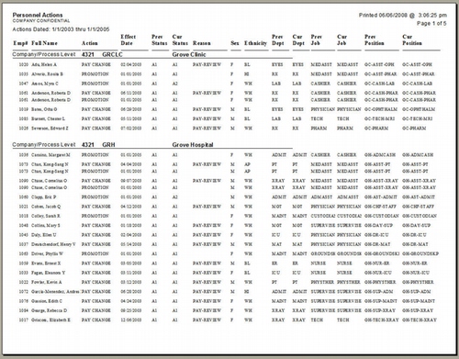Click employee name "Collins, Mary S"
The height and width of the screenshot is (359, 459).
(46, 225)
